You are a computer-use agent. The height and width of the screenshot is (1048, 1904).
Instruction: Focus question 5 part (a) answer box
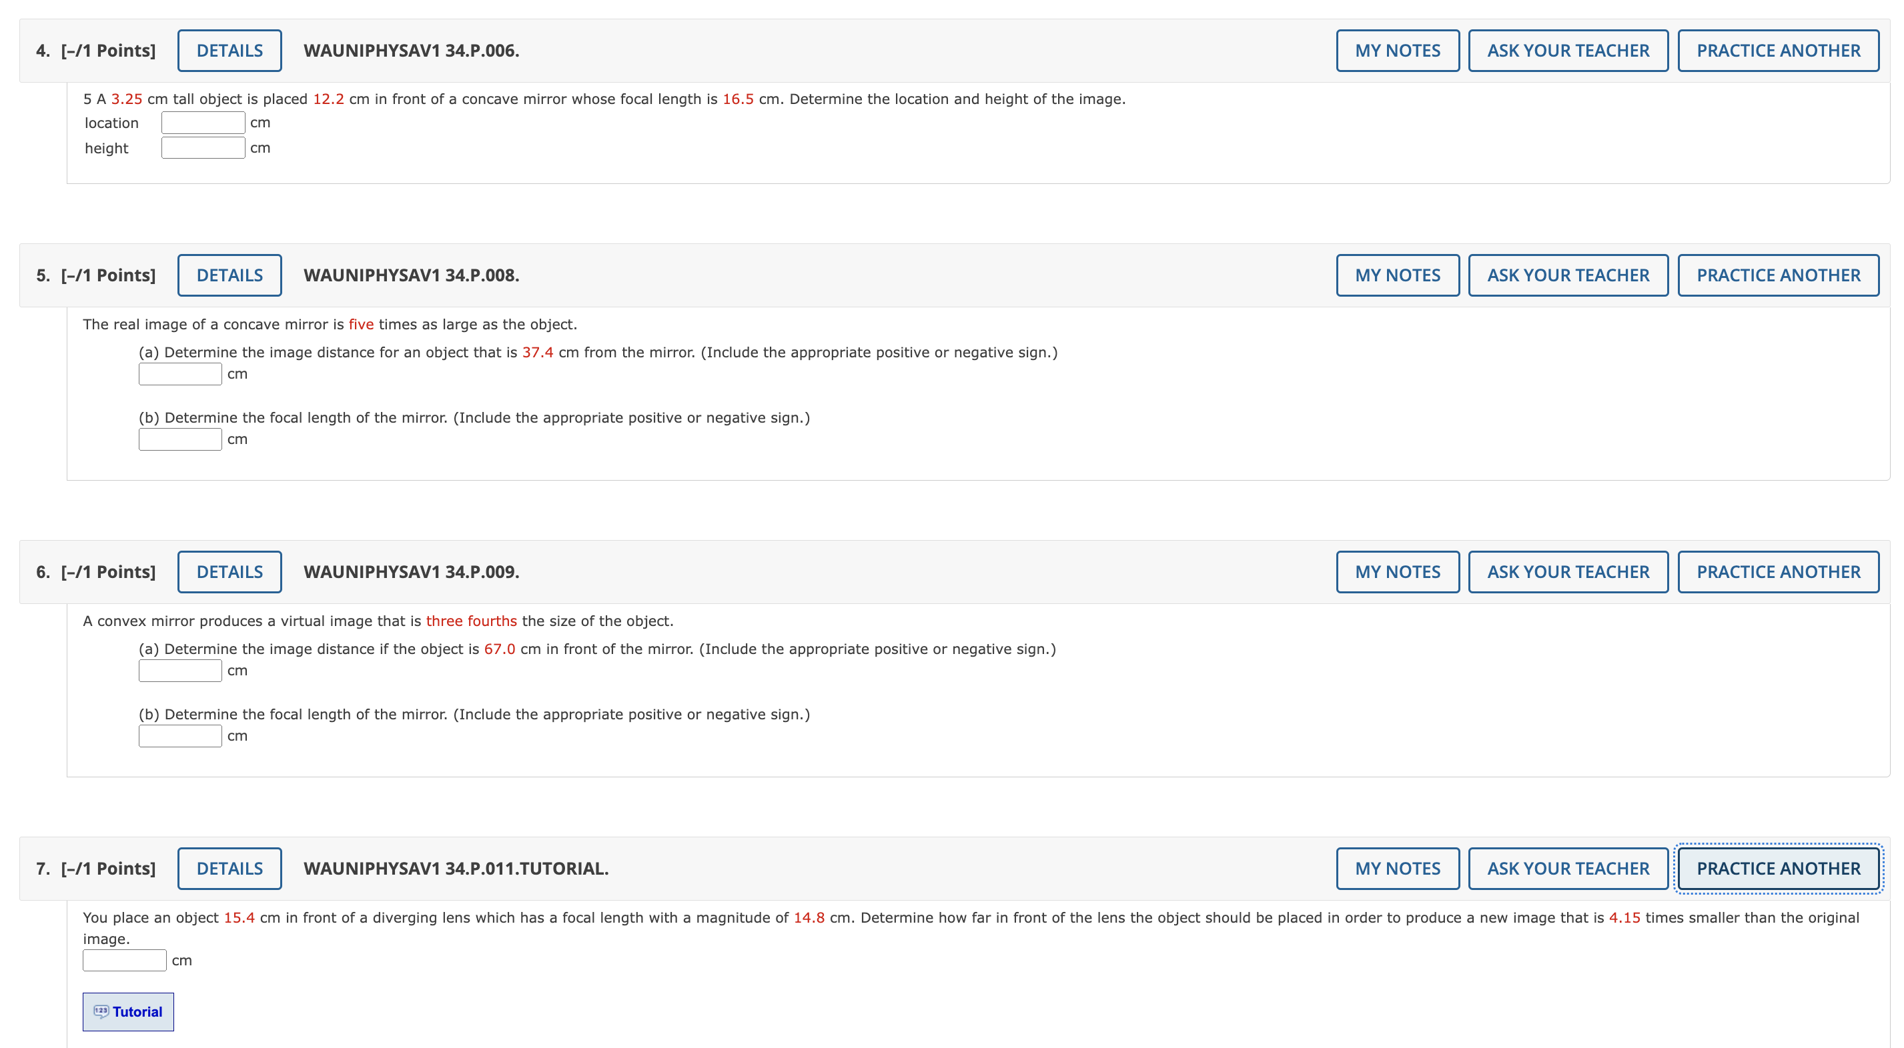[179, 374]
